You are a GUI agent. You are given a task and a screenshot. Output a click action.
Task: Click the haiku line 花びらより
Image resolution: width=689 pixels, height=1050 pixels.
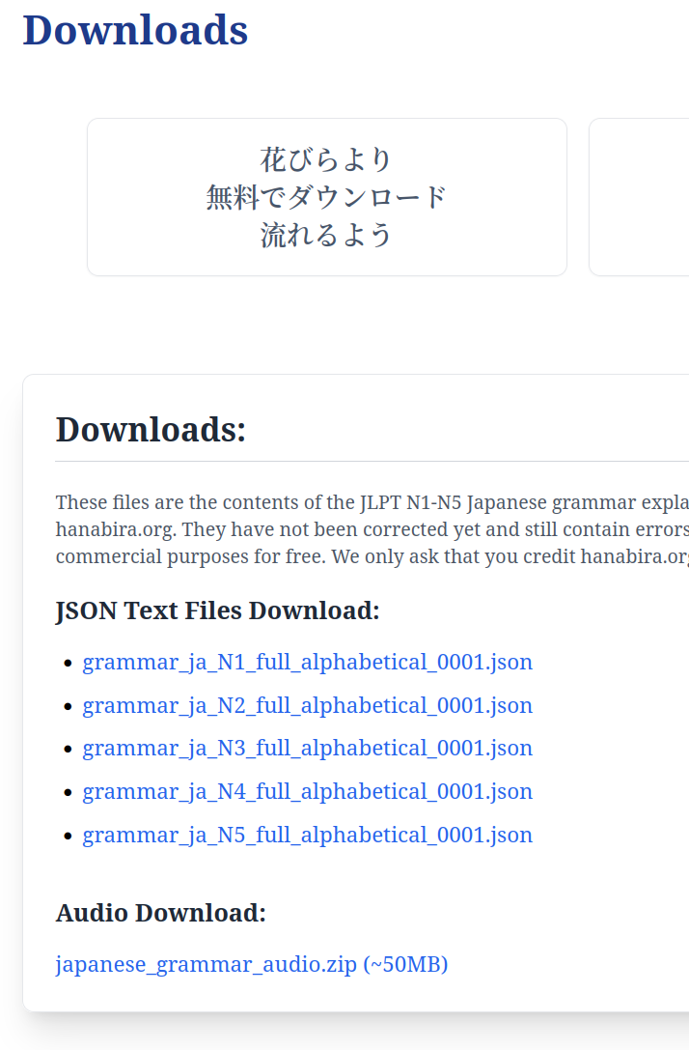(326, 158)
